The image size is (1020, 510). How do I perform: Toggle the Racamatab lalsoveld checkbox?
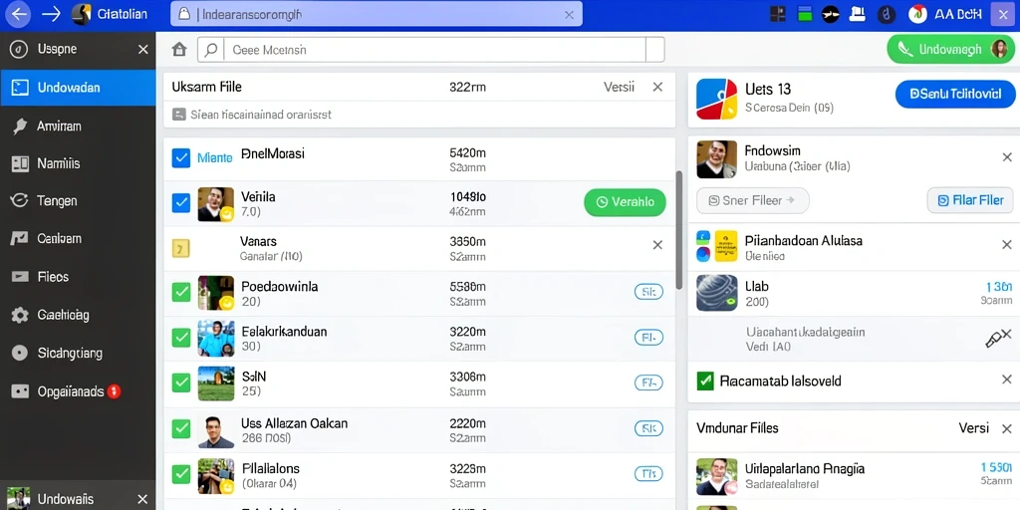[x=704, y=381]
